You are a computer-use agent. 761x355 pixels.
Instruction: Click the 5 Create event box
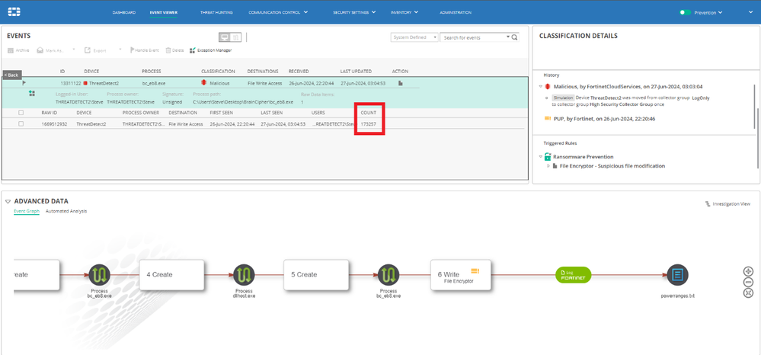[x=316, y=275]
